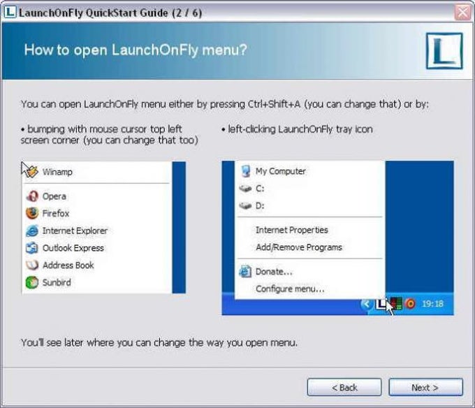Click the Firefox entry label

[x=56, y=213]
